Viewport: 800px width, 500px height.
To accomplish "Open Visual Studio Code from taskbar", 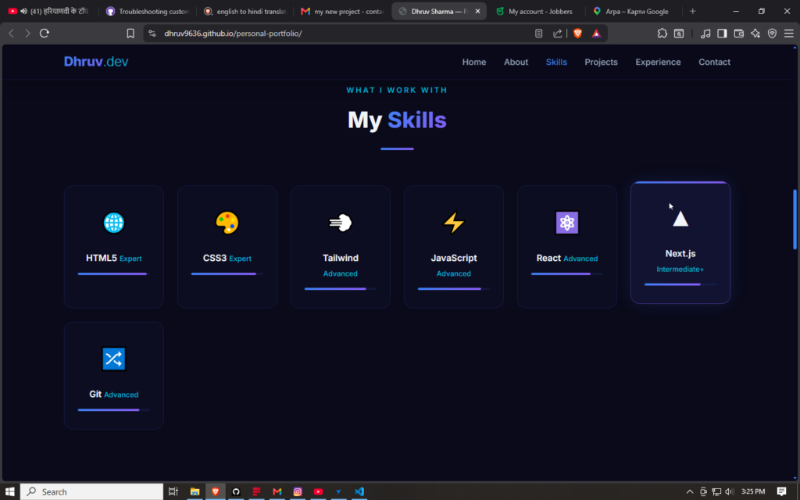I will point(359,491).
